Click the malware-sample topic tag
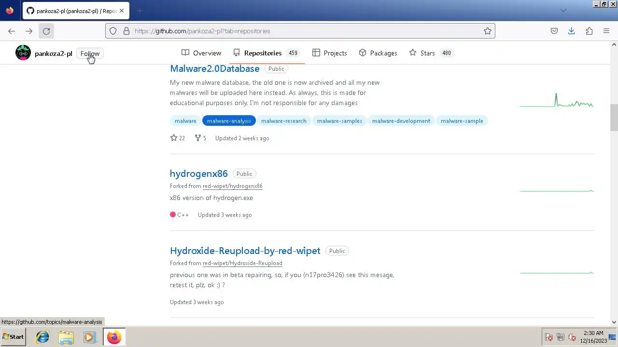 (462, 121)
